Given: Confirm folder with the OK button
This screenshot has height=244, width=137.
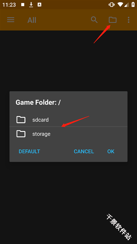Looking at the screenshot, I should pyautogui.click(x=111, y=151).
